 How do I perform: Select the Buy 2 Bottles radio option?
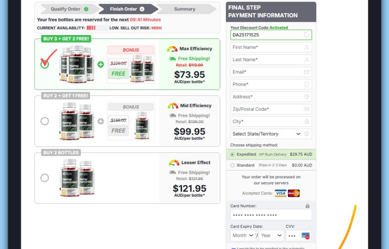click(x=45, y=178)
